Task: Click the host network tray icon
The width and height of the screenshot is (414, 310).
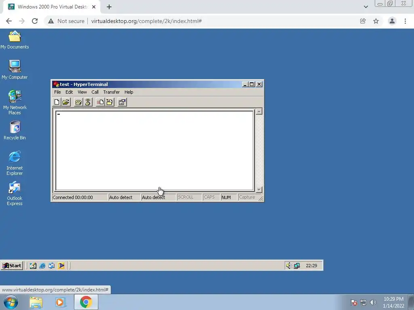Action: 363,302
